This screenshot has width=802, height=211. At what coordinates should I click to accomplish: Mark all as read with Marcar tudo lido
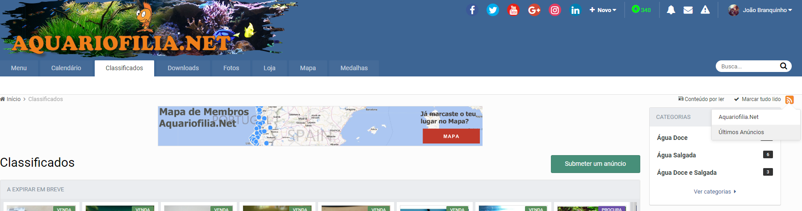point(758,99)
